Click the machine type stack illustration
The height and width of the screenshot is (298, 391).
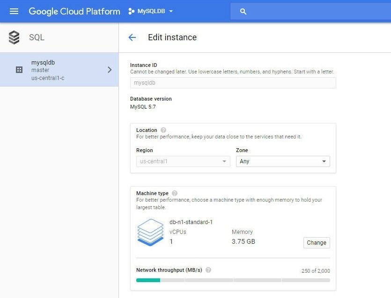(150, 232)
